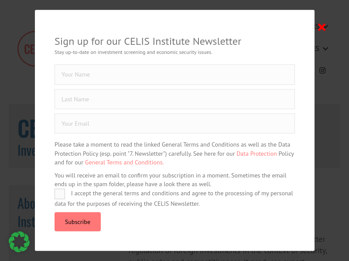The height and width of the screenshot is (261, 349).
Task: Expand the chevron beside the ES menu
Action: point(325,49)
